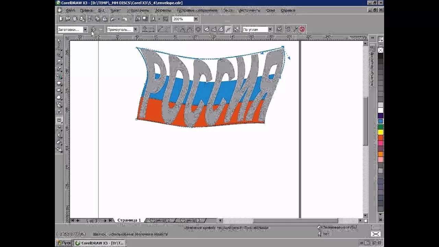Click the Print icon

(82, 19)
